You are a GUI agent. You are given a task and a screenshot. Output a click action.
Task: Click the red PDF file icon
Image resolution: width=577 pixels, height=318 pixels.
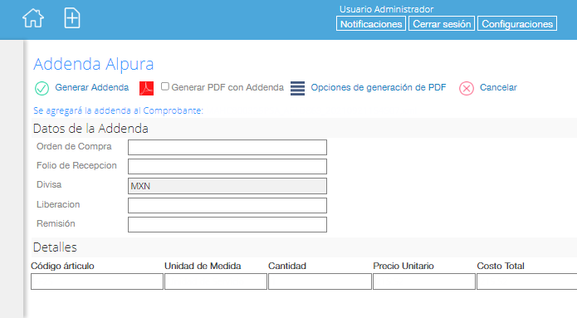[146, 88]
